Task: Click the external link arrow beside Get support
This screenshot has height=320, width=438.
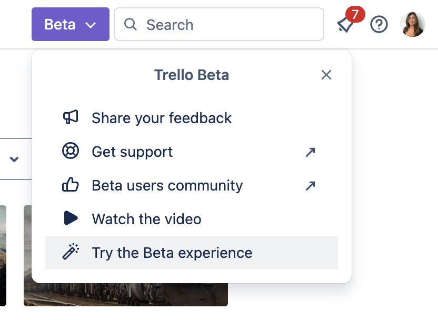Action: coord(311,152)
